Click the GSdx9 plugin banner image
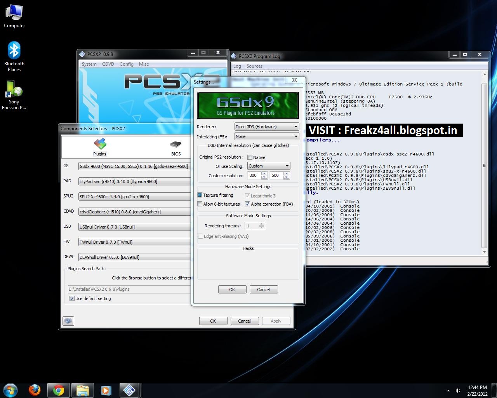Viewport: 497px width, 398px height. coord(248,105)
